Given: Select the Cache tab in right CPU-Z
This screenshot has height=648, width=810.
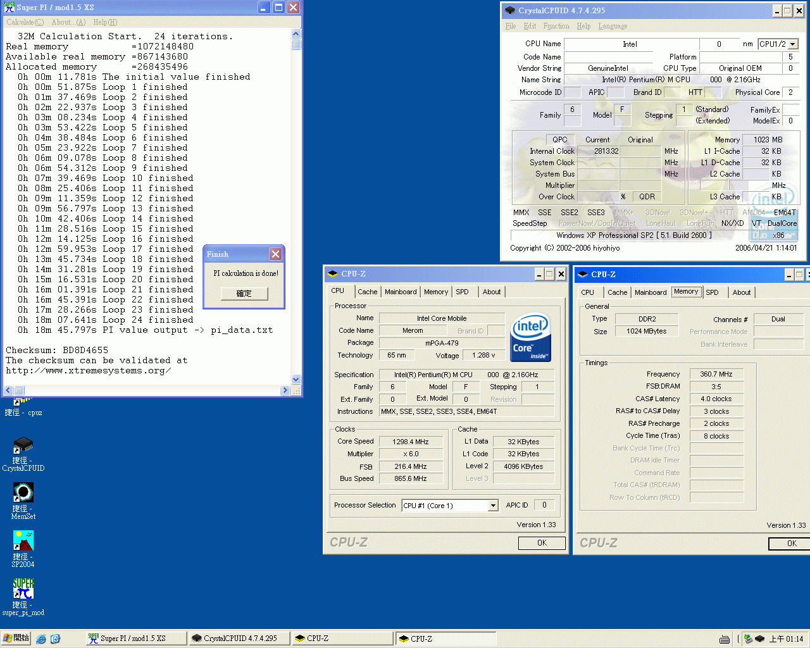Looking at the screenshot, I should [x=618, y=292].
